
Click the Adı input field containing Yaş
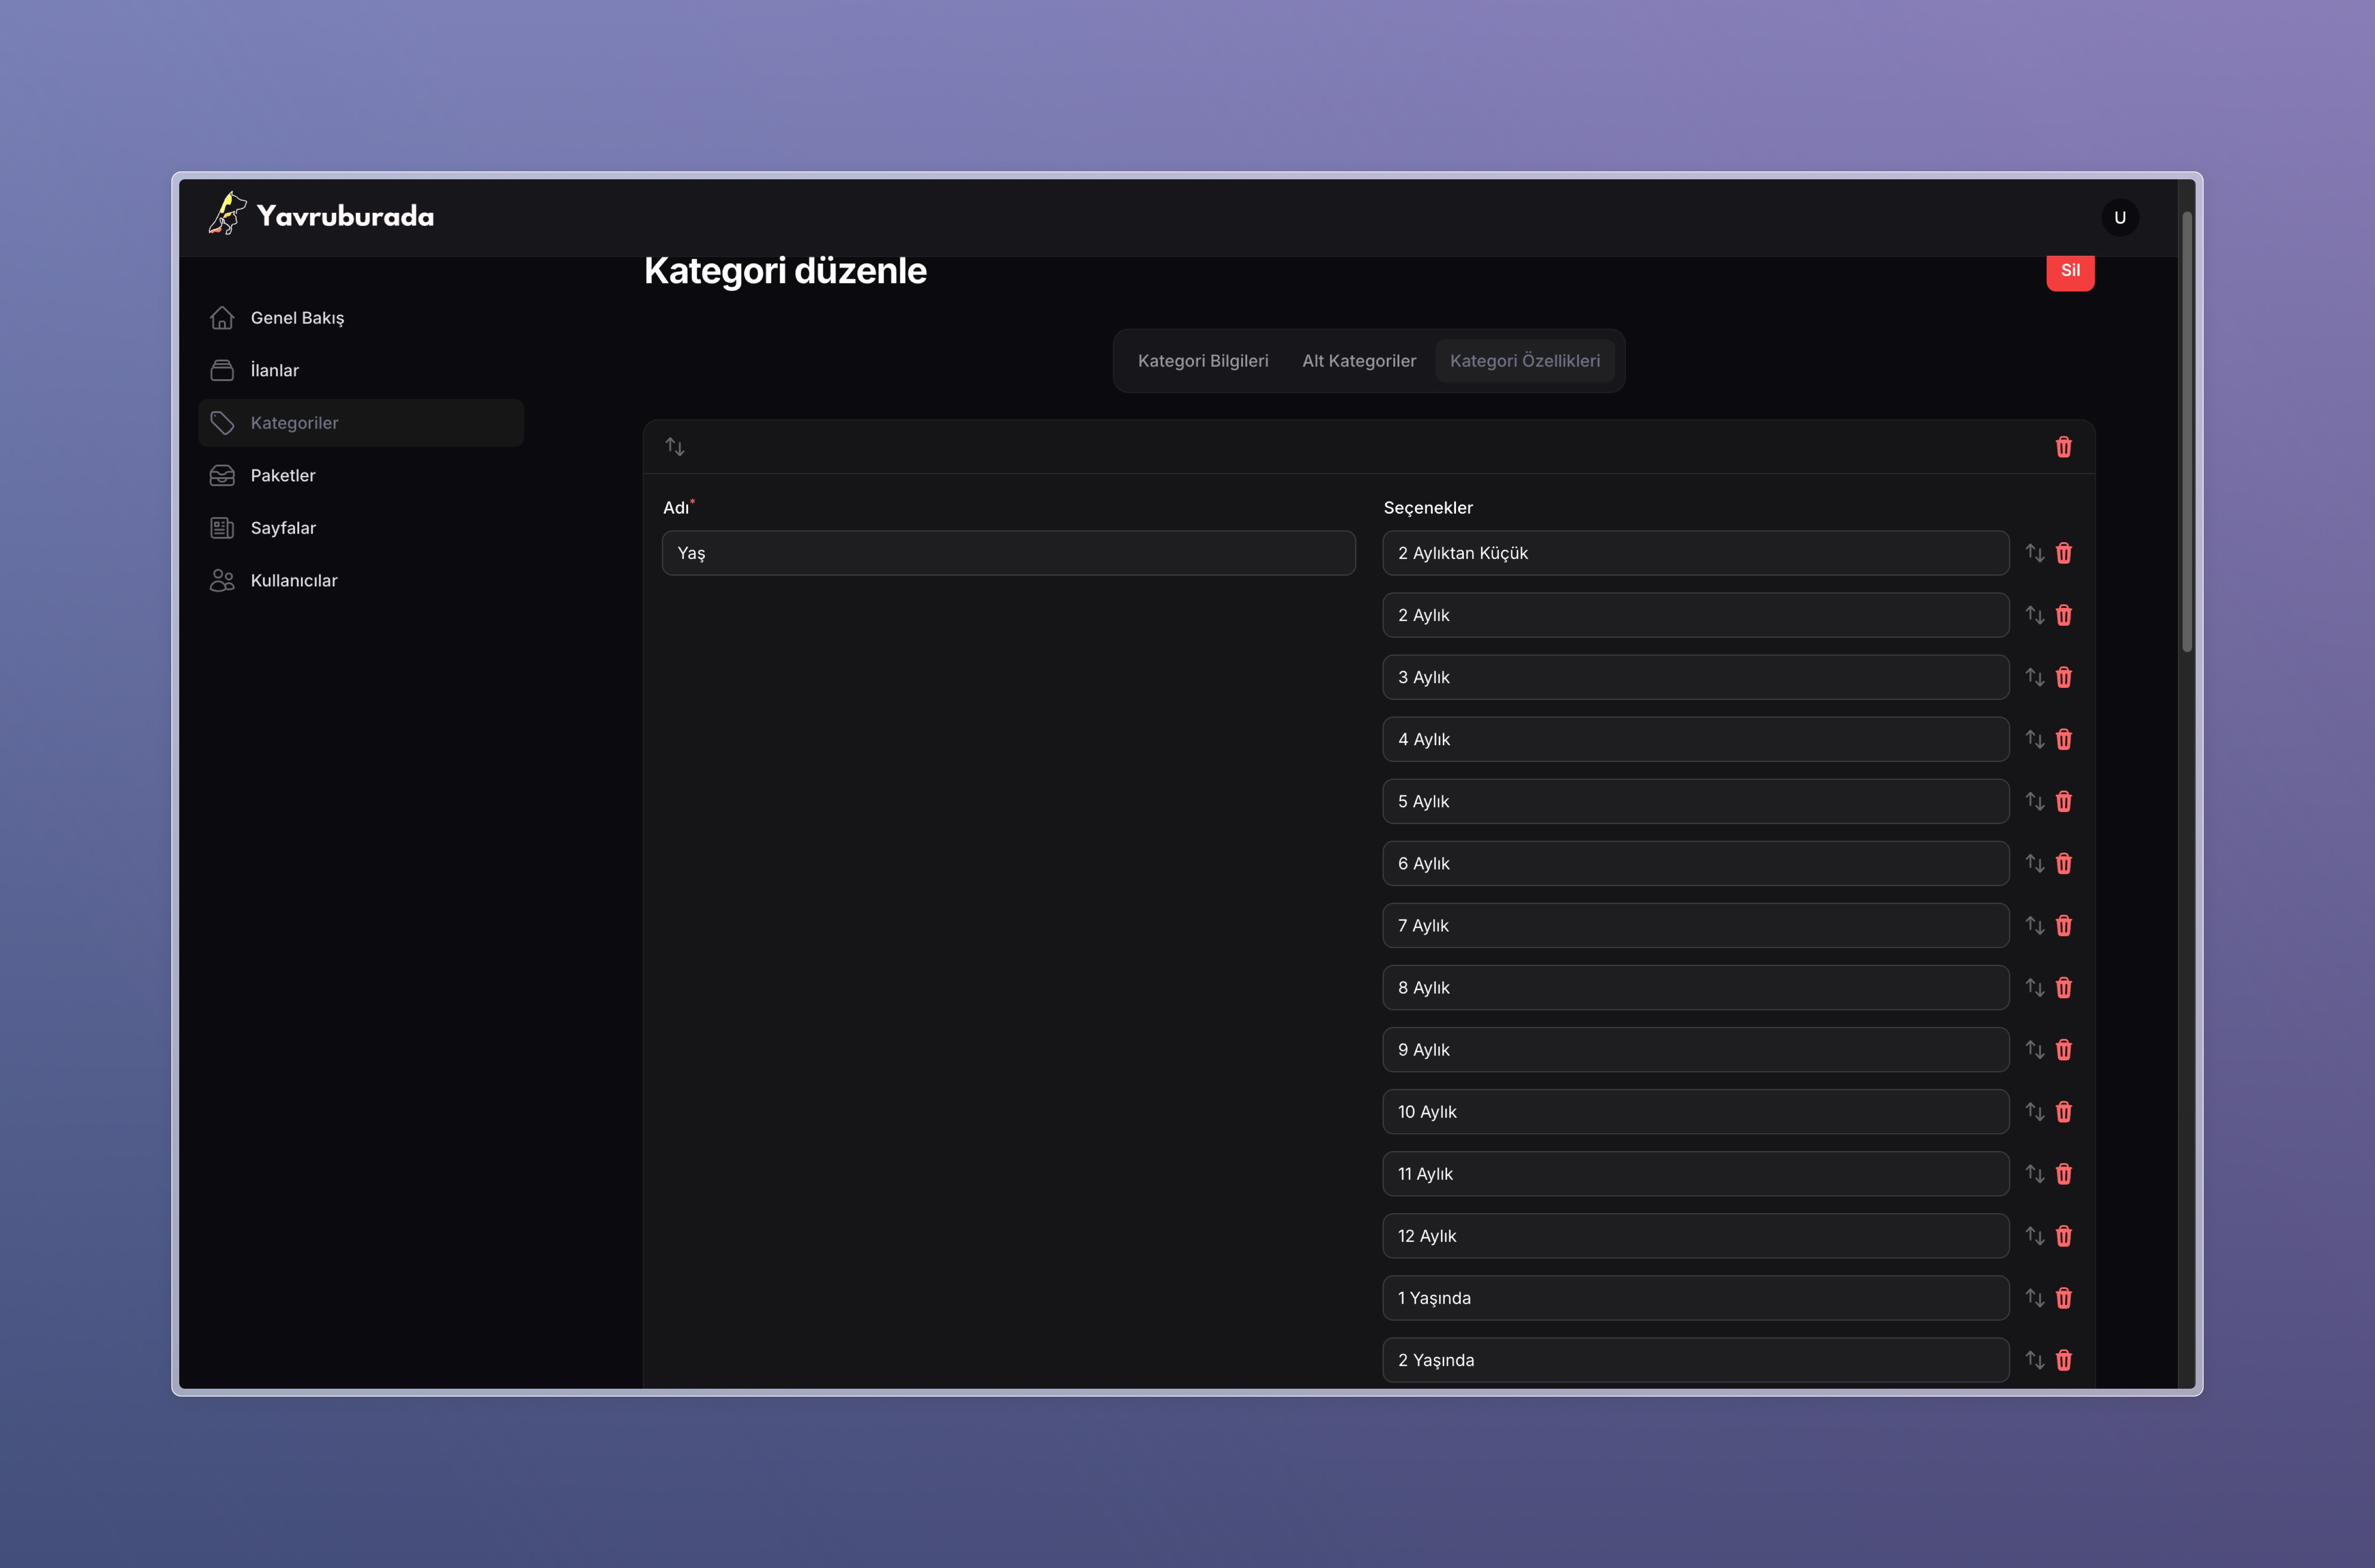tap(1008, 553)
